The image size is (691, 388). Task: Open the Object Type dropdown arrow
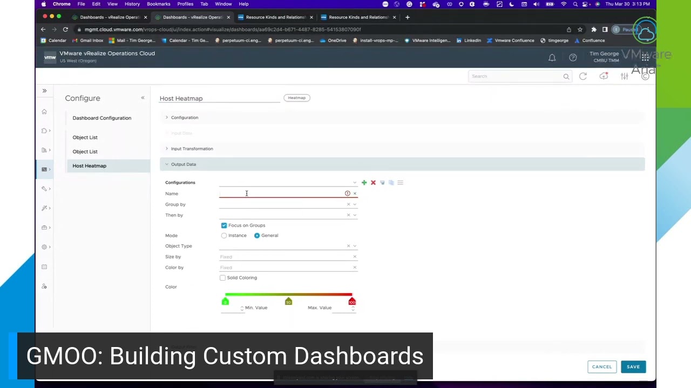click(x=355, y=246)
